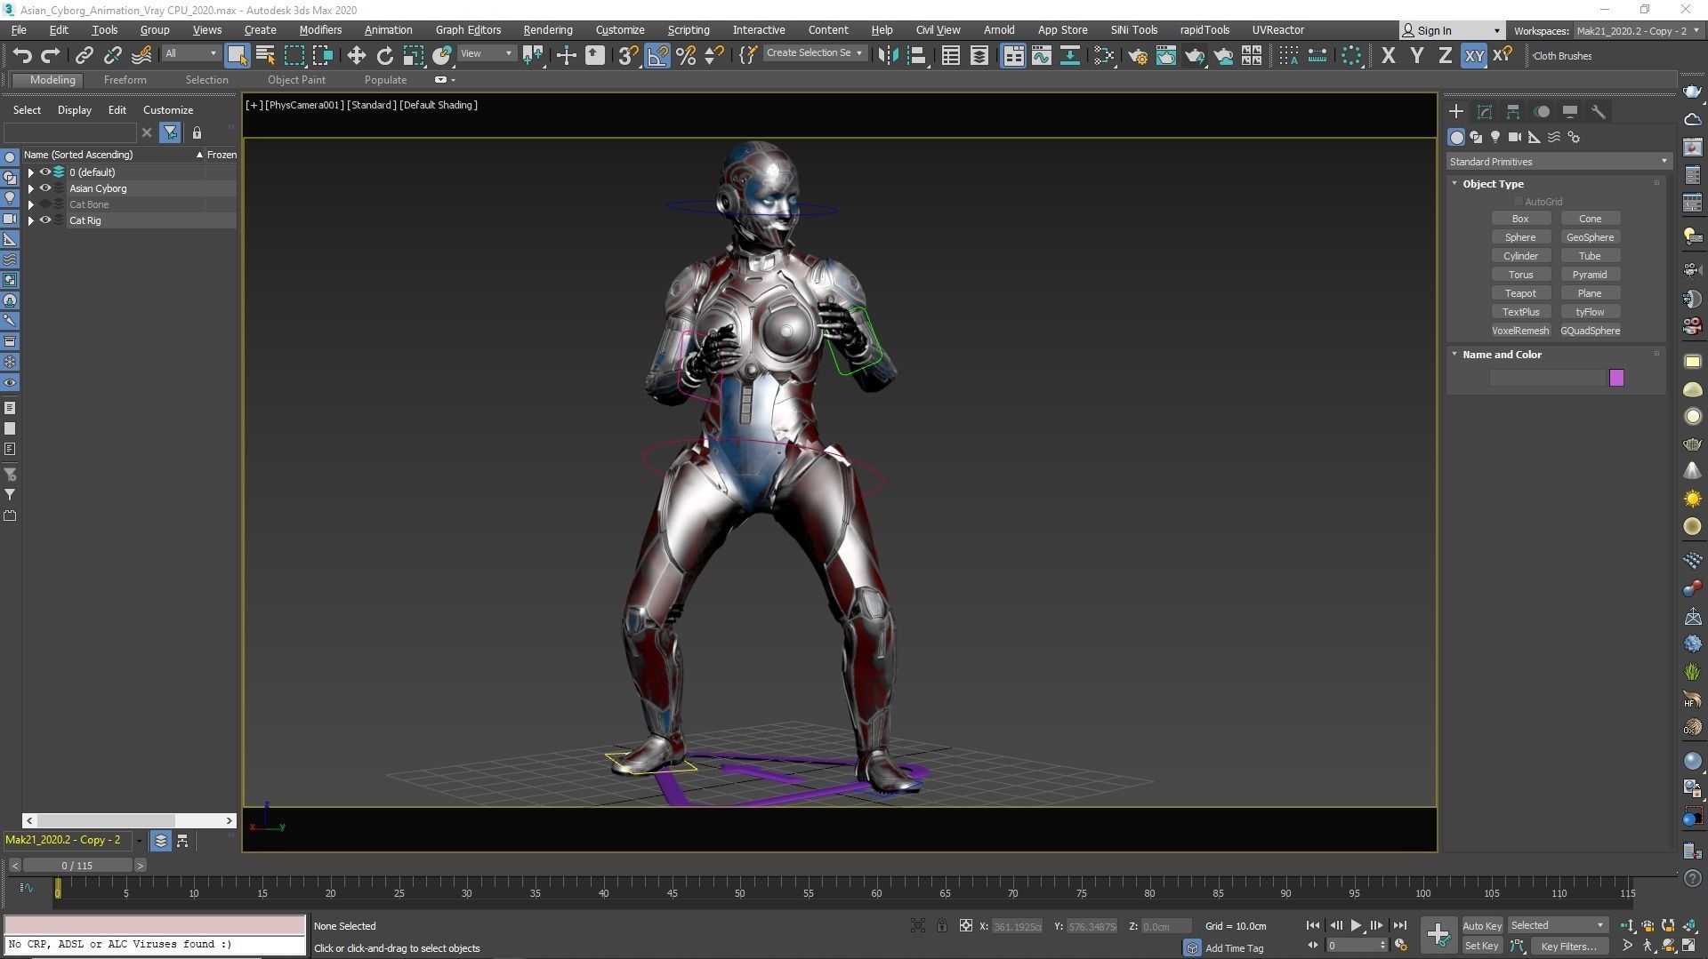Create a Box primitive
The height and width of the screenshot is (959, 1708).
pyautogui.click(x=1520, y=219)
